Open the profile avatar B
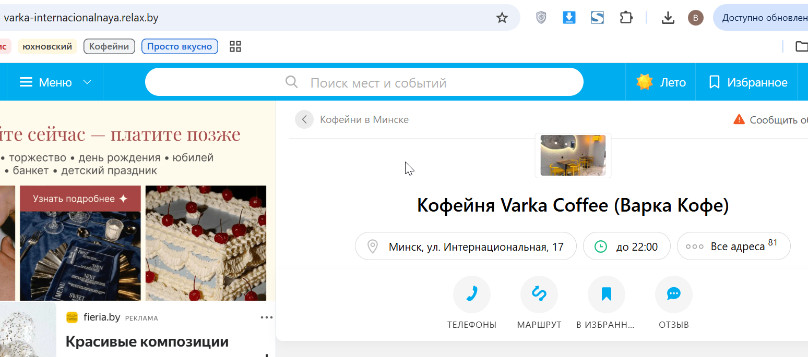The image size is (808, 357). [x=695, y=18]
